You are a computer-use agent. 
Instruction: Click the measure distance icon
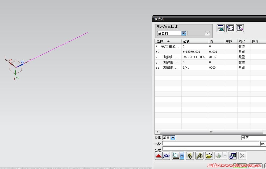coord(176,156)
